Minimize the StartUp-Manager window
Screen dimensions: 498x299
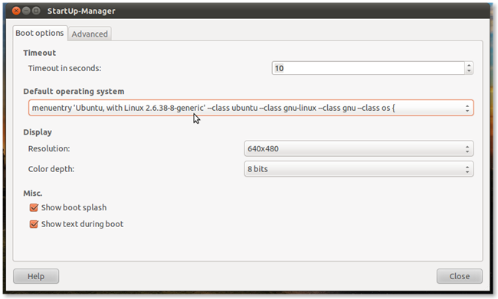[x=26, y=11]
